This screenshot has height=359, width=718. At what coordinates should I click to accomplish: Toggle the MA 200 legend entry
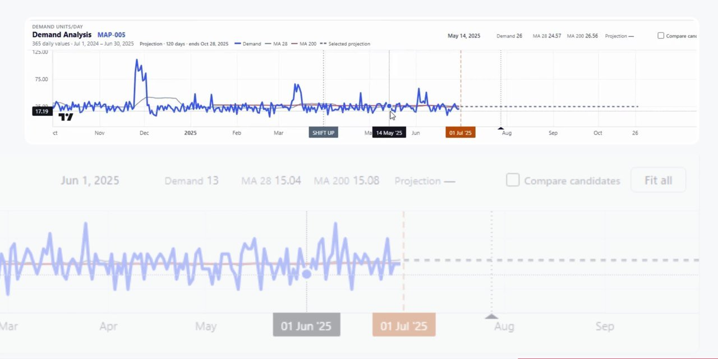304,44
